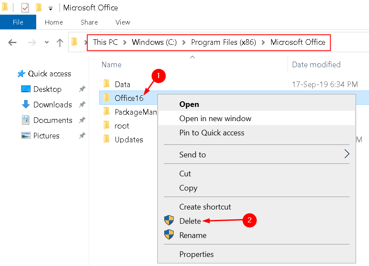
Task: Click the folder icon in the address bar
Action: pos(75,42)
